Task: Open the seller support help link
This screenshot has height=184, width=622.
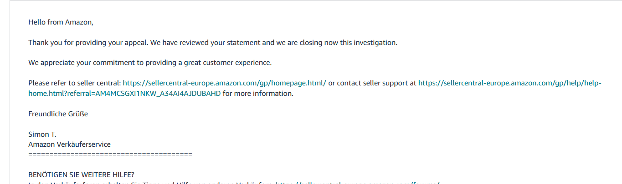Action: [x=509, y=83]
